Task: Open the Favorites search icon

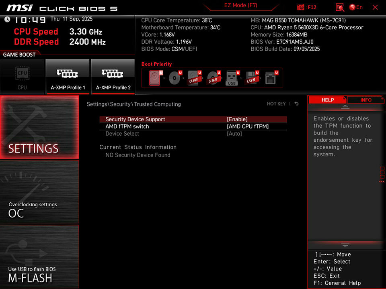Action: 340,7
